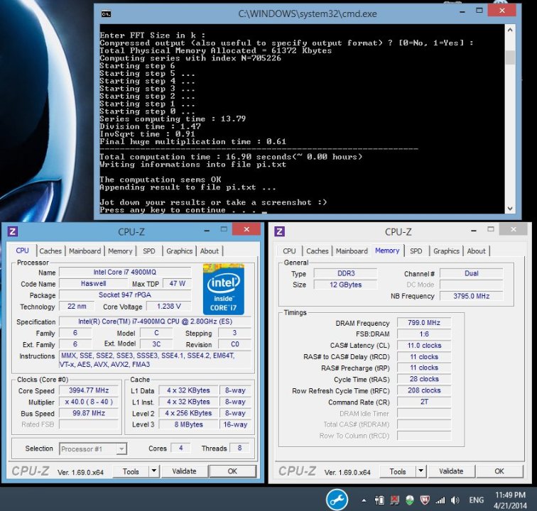The width and height of the screenshot is (537, 511).
Task: Click the Bus Speed value 99.87 MHz
Action: coord(89,413)
